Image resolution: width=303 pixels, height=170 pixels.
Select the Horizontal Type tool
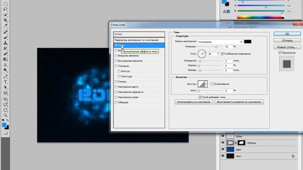click(x=5, y=82)
